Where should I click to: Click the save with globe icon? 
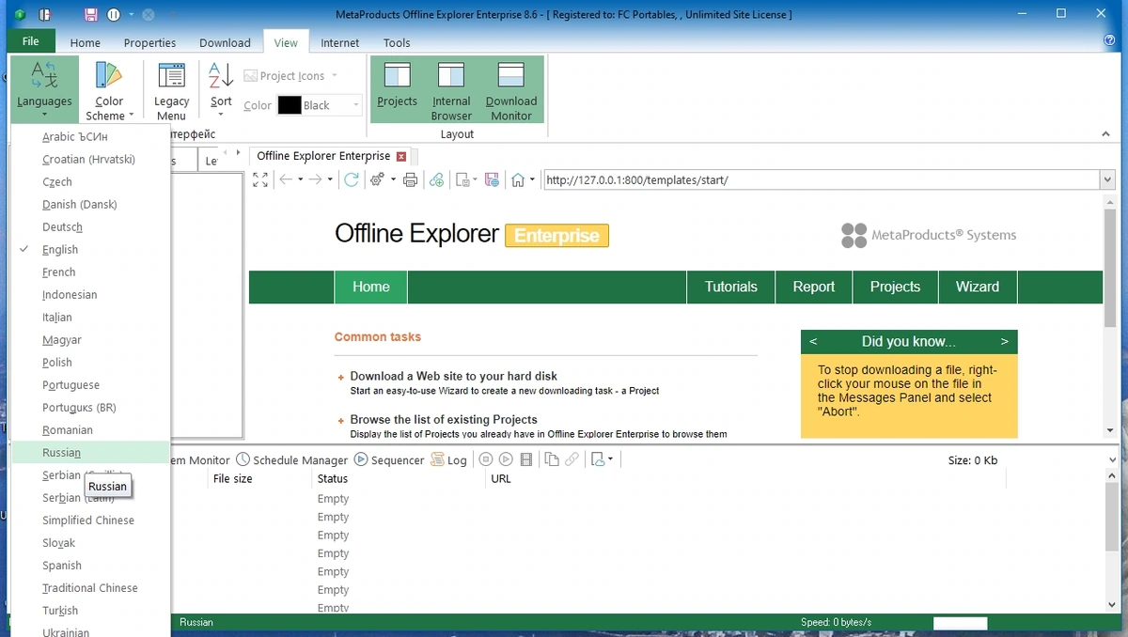(x=492, y=180)
